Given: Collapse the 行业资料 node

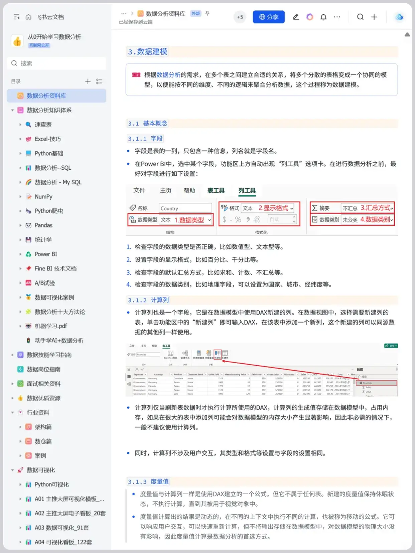Looking at the screenshot, I should [x=12, y=412].
